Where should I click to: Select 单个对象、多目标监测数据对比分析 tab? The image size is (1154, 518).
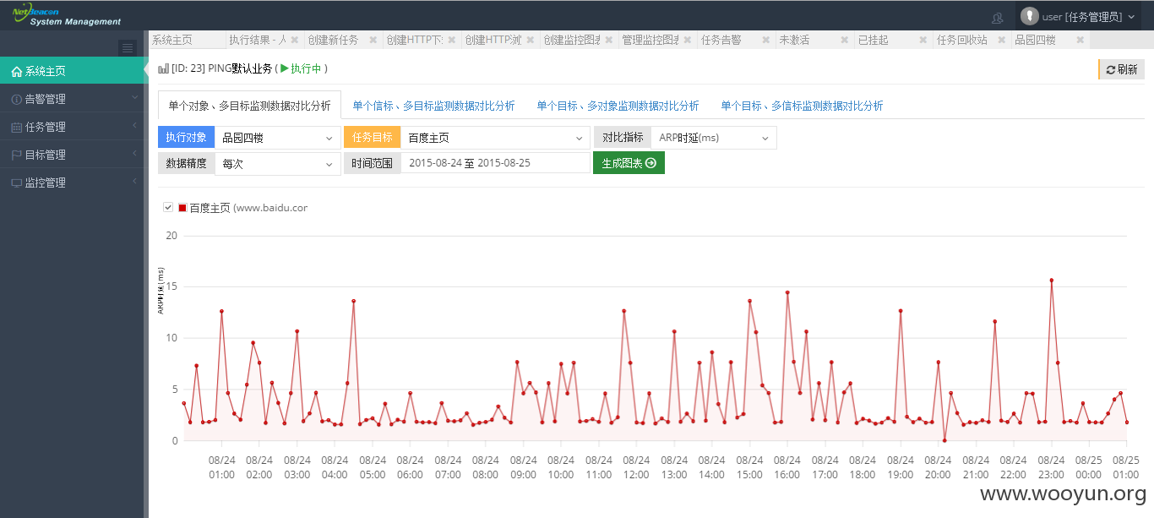point(249,106)
